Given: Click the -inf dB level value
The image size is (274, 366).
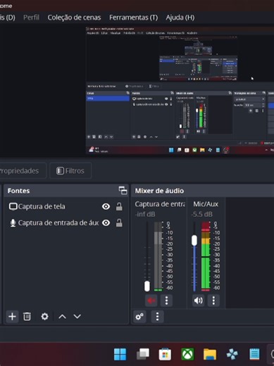Looking at the screenshot, I should point(145,214).
